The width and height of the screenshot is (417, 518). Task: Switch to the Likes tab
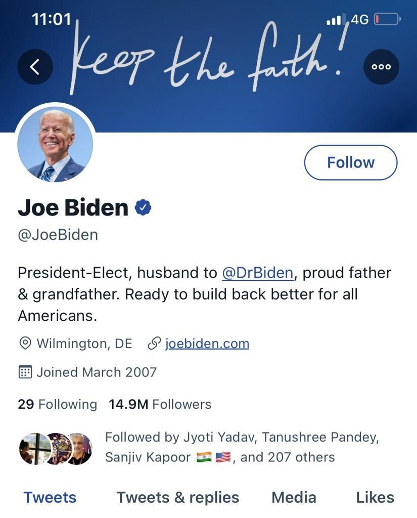click(375, 497)
